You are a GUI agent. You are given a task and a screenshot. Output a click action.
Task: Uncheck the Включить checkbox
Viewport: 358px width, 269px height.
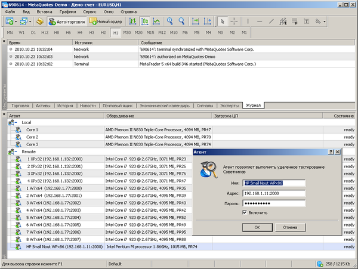tap(245, 212)
